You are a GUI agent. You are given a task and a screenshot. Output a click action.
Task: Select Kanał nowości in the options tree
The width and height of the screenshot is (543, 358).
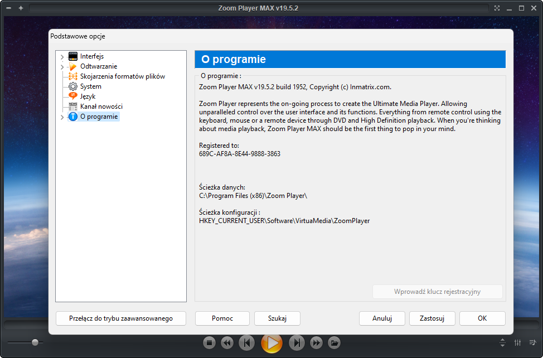click(x=101, y=107)
